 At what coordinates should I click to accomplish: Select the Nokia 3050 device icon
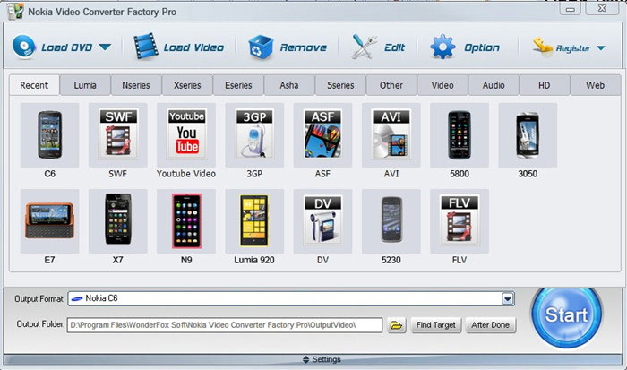pos(528,135)
